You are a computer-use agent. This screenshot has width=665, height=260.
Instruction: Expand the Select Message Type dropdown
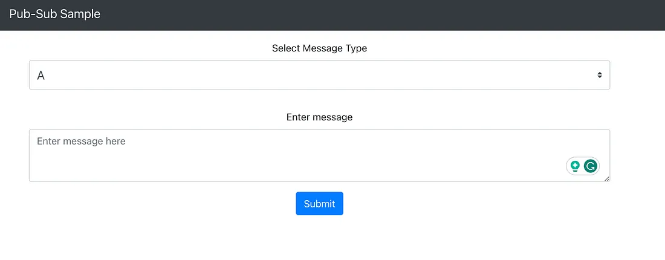[x=319, y=75]
